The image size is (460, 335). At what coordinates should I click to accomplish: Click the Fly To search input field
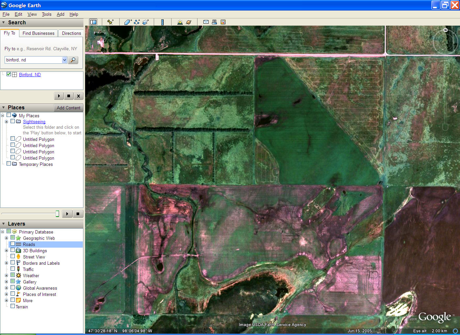coord(33,60)
